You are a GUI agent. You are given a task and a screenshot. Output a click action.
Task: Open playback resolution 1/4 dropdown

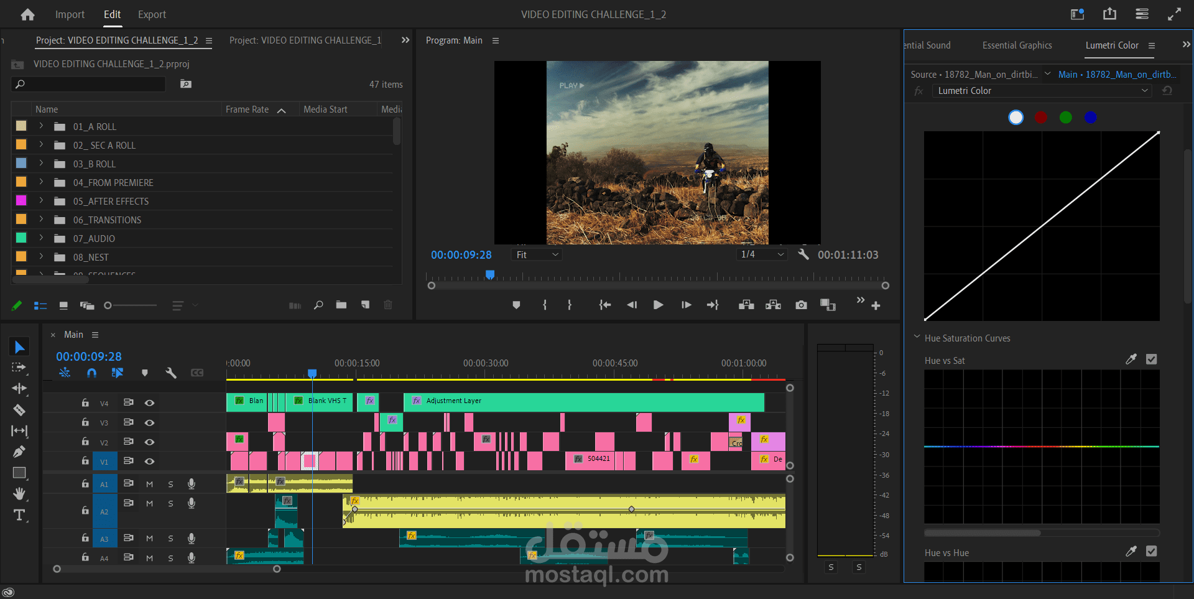point(762,254)
